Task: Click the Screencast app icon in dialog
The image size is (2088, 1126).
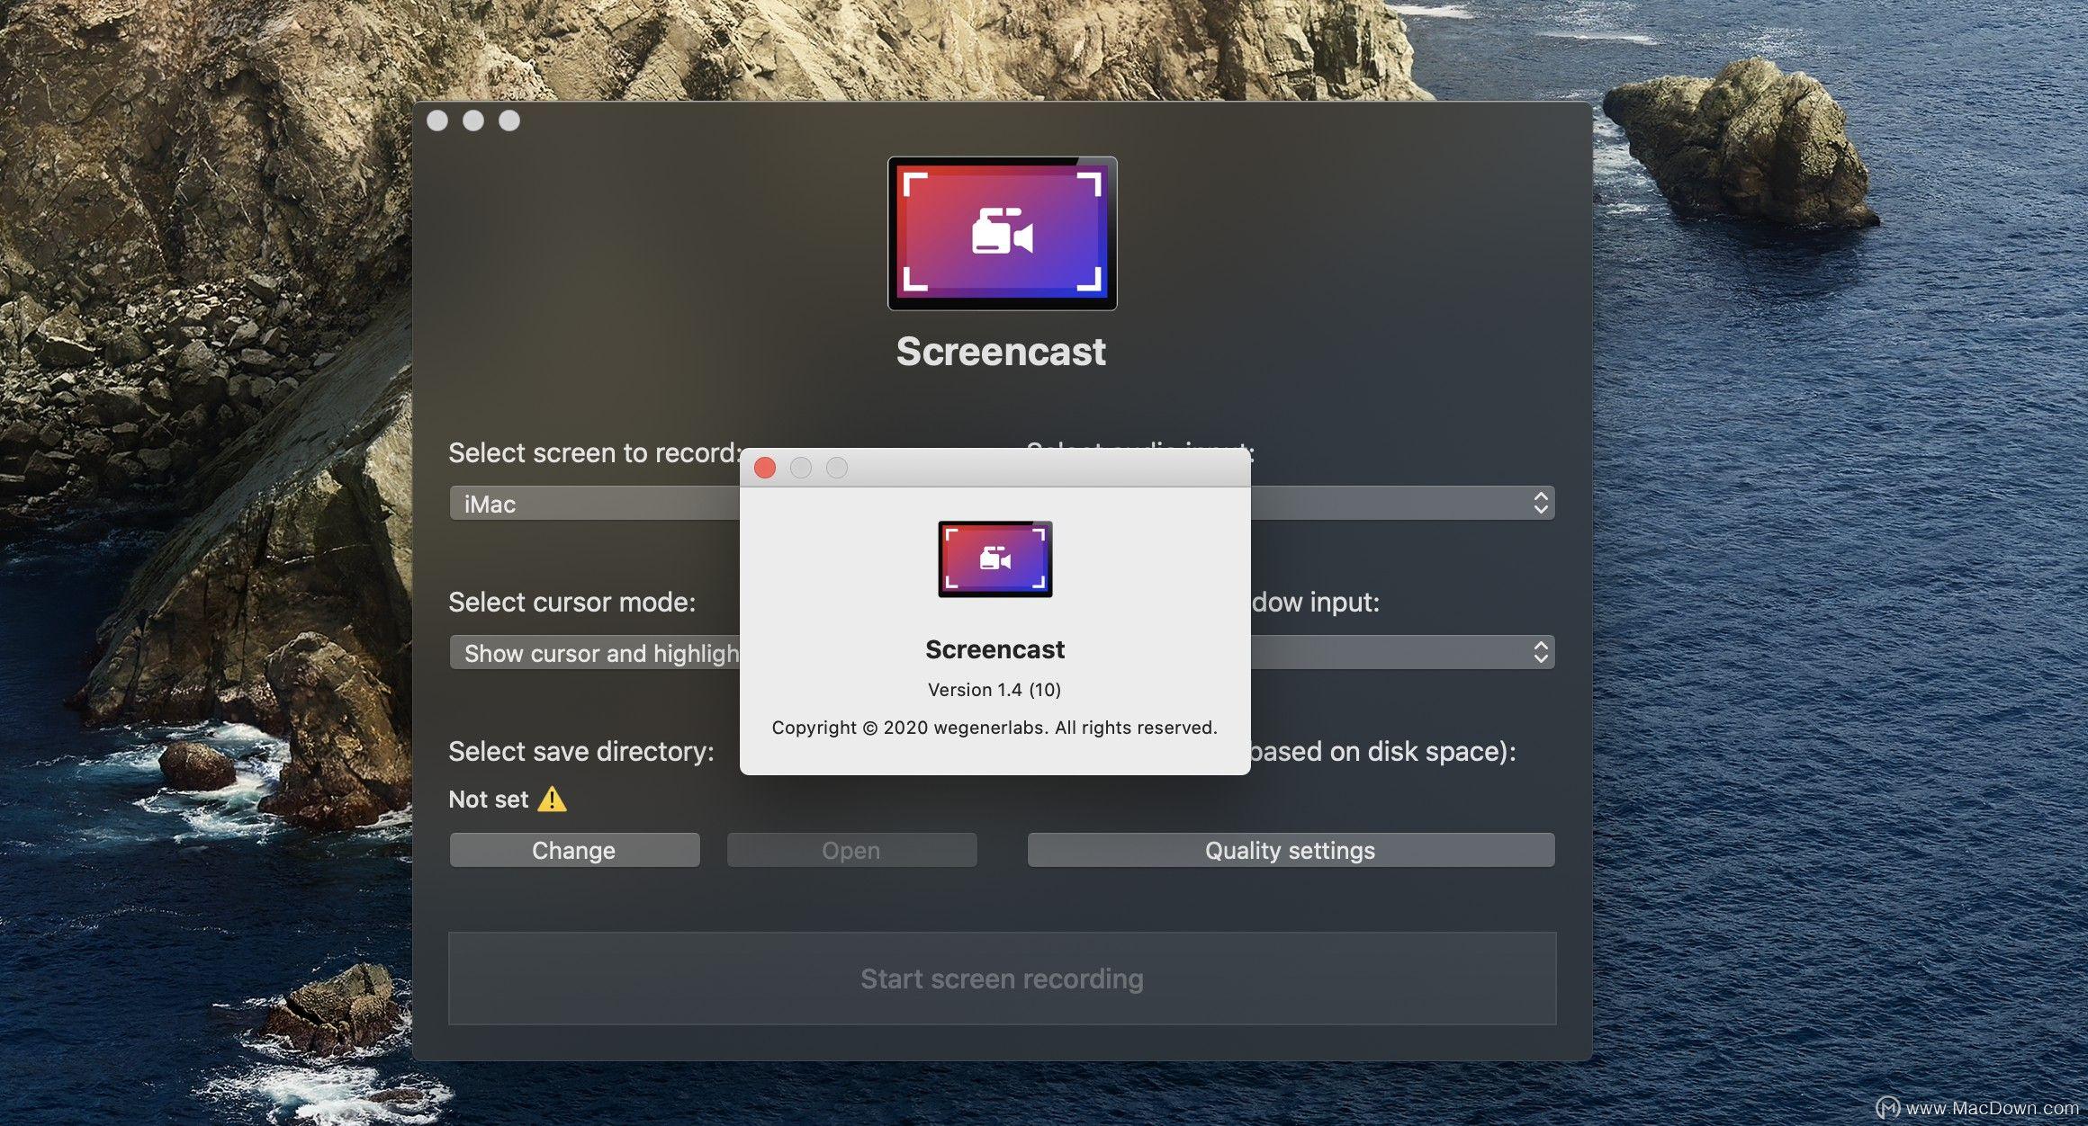Action: pos(994,558)
